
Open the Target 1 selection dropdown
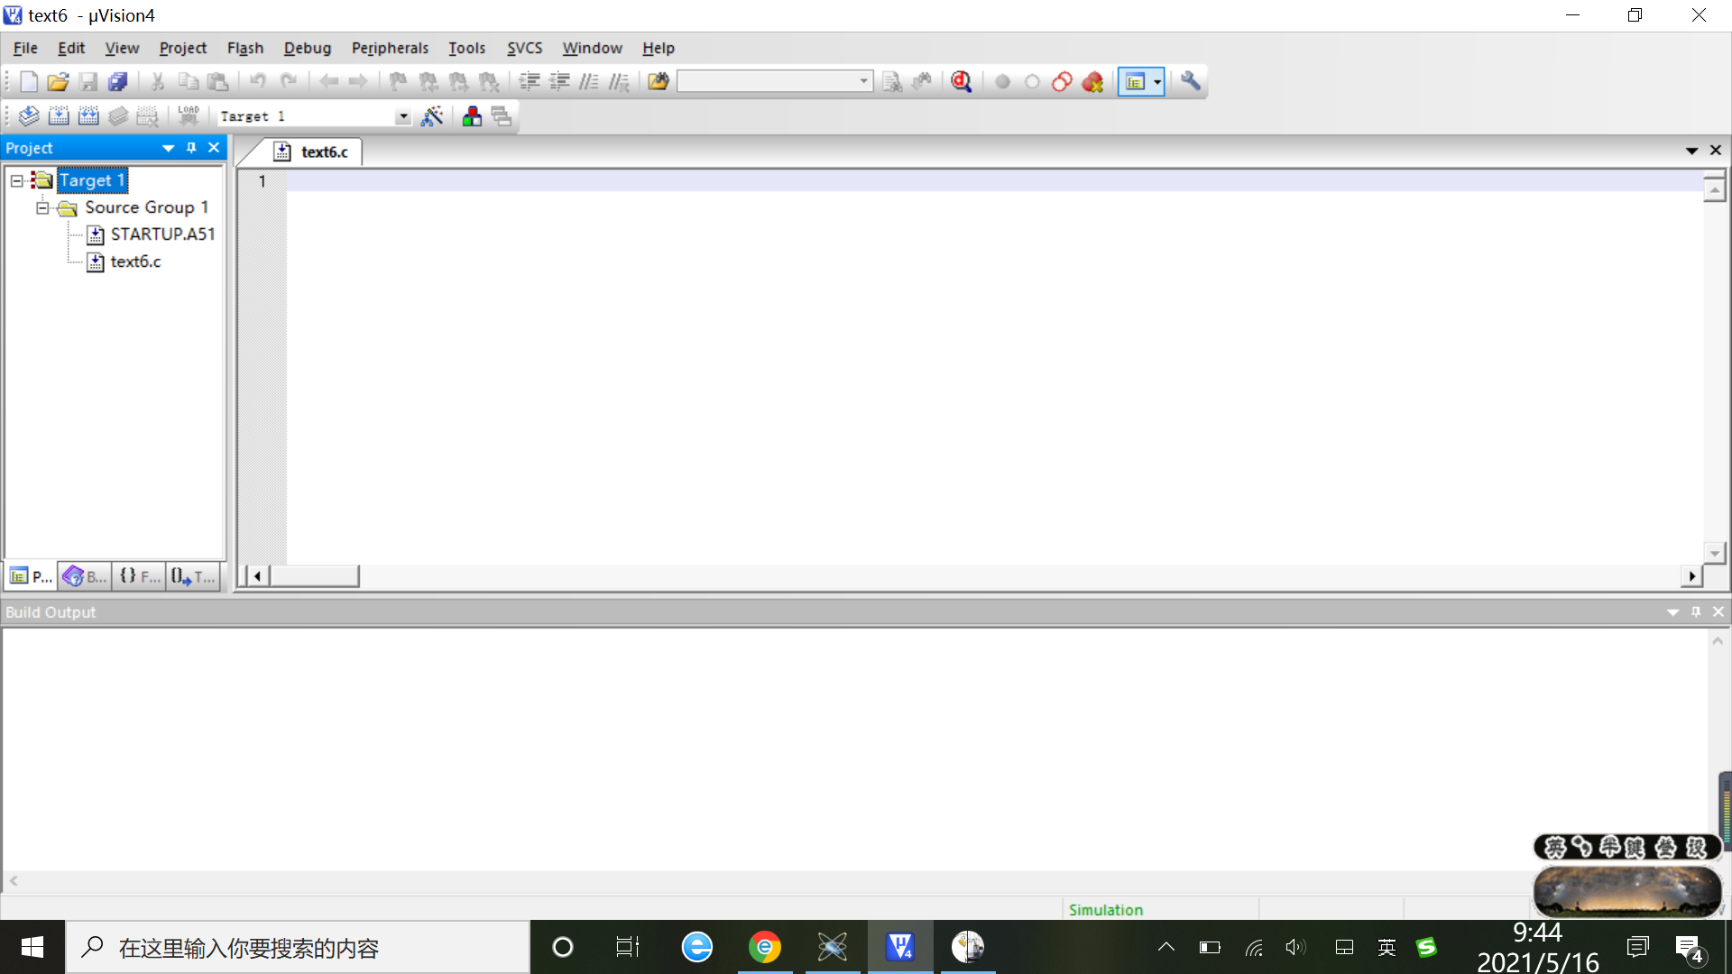pos(403,117)
